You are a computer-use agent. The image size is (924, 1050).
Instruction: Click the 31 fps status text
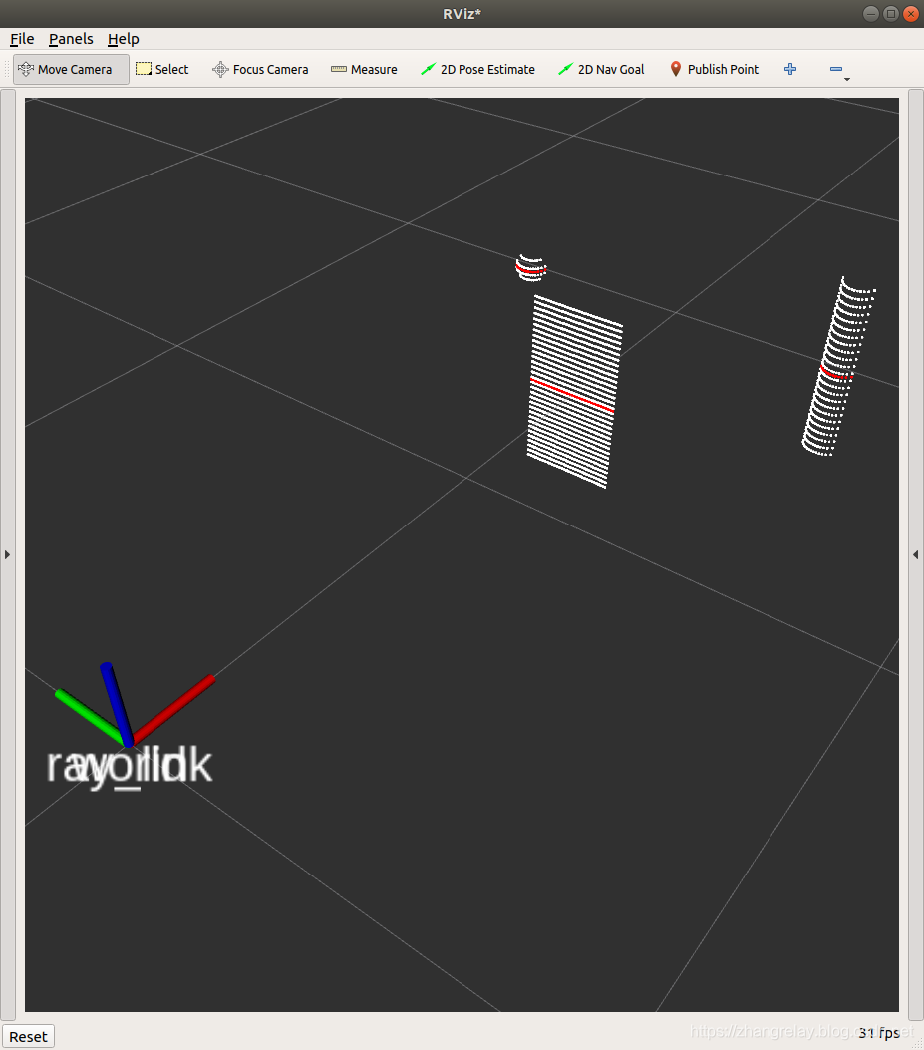pyautogui.click(x=879, y=1033)
